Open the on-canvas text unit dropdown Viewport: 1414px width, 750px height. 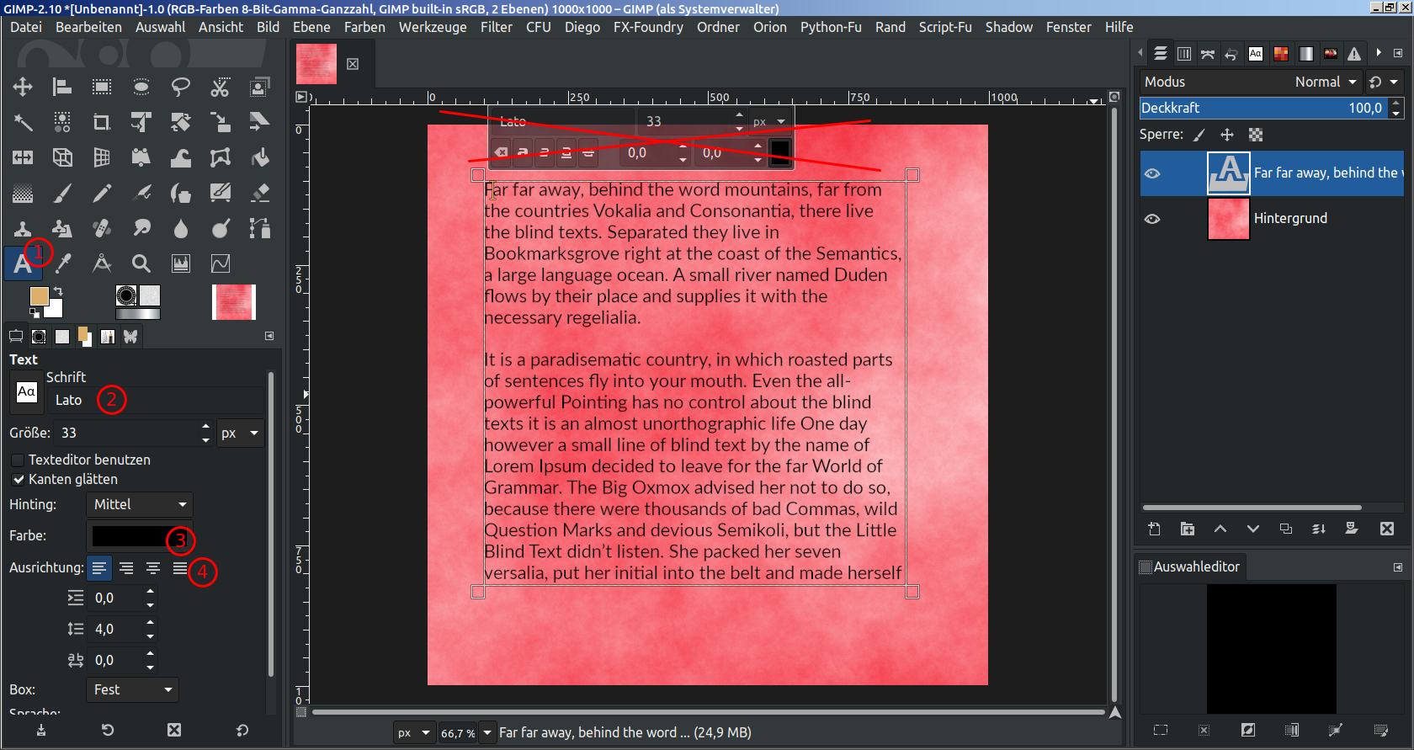pos(770,121)
